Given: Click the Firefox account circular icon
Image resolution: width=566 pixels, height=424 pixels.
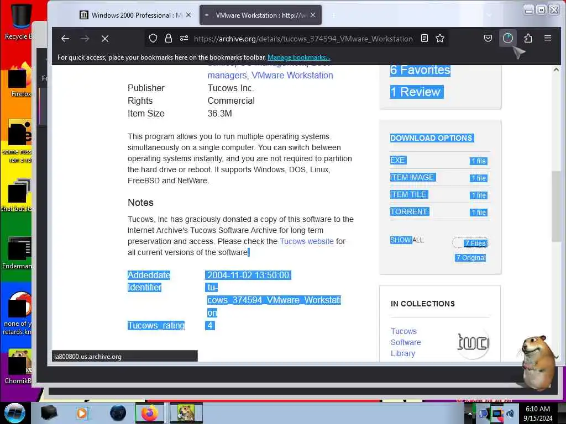Looking at the screenshot, I should (x=507, y=38).
